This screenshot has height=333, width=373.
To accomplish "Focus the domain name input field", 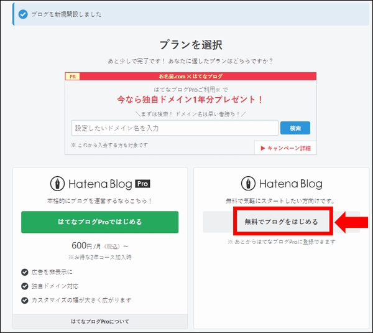I will pyautogui.click(x=175, y=128).
